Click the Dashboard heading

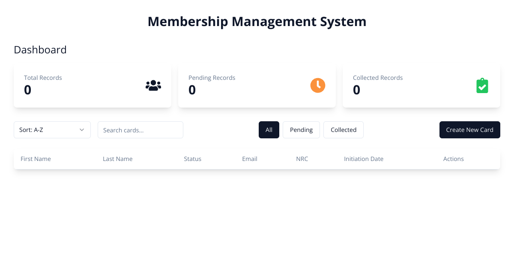(40, 50)
